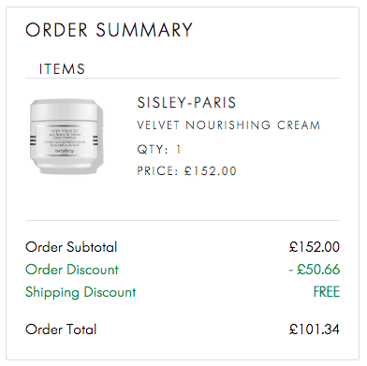Click the PRICE: £152.00 item price
The image size is (367, 366).
[187, 171]
